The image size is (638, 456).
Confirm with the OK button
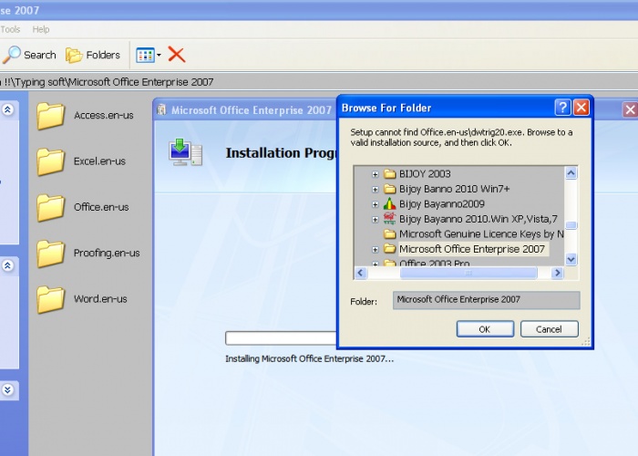(x=485, y=329)
